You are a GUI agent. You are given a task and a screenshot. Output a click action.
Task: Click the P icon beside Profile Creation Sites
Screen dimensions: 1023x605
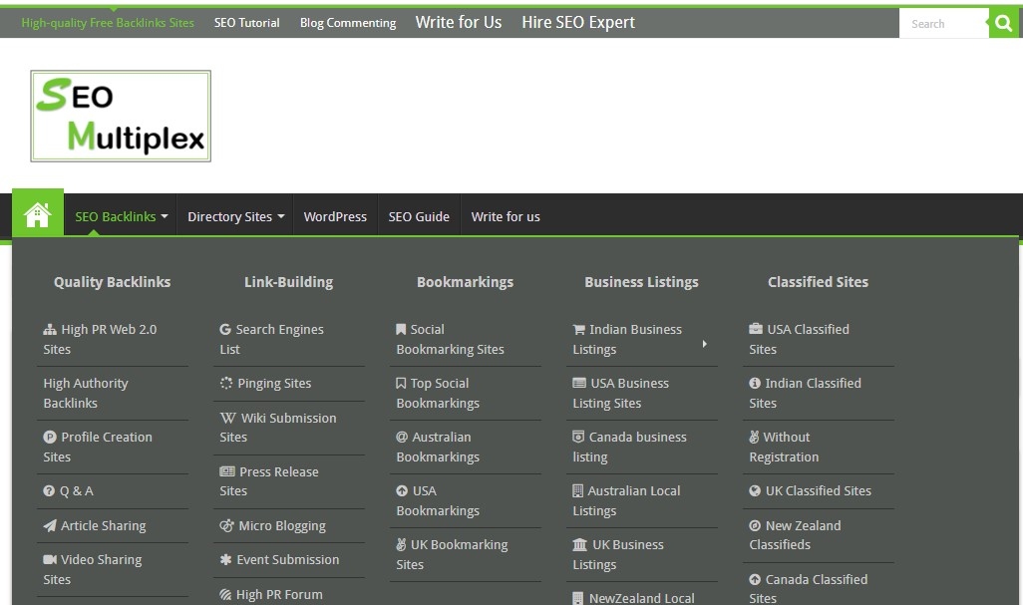coord(50,438)
